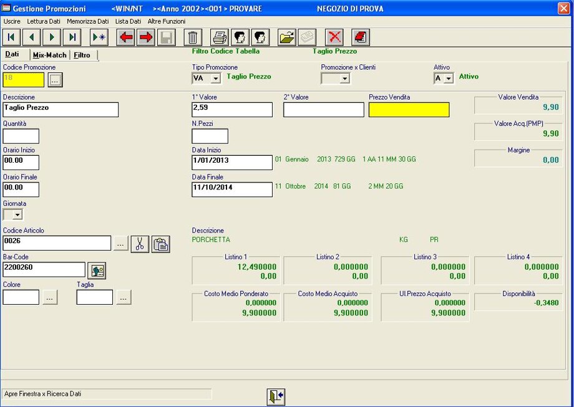
Task: Click the yellow Prezzo Vendita field
Action: (409, 110)
